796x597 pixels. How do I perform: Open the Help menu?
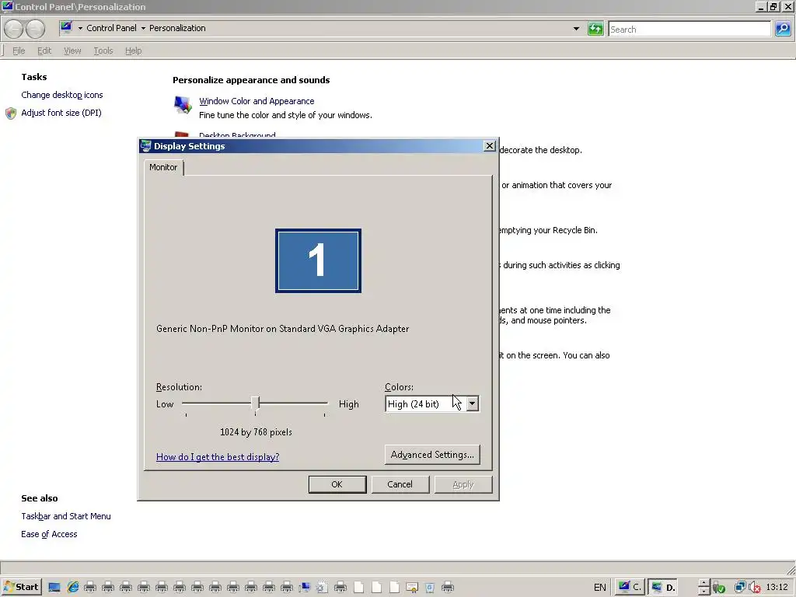coord(134,51)
